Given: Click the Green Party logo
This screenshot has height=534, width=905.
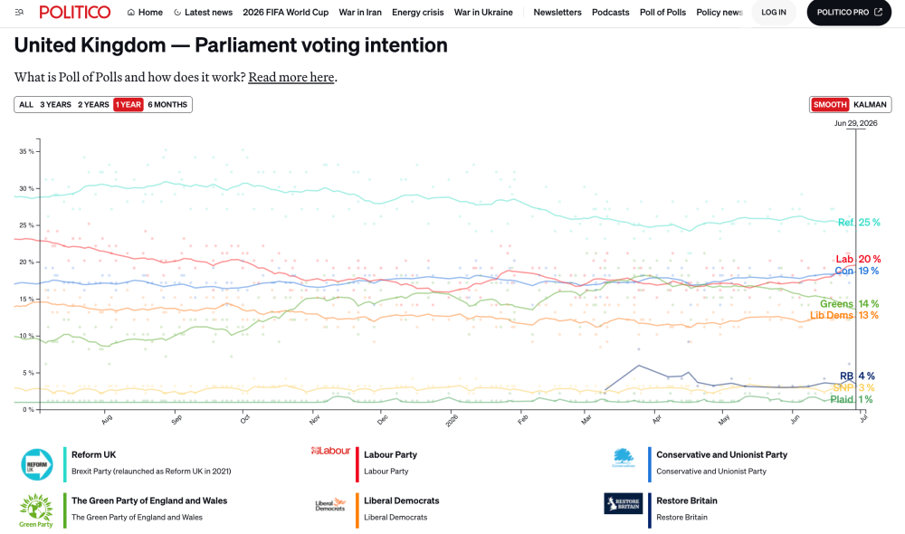Looking at the screenshot, I should tap(36, 510).
